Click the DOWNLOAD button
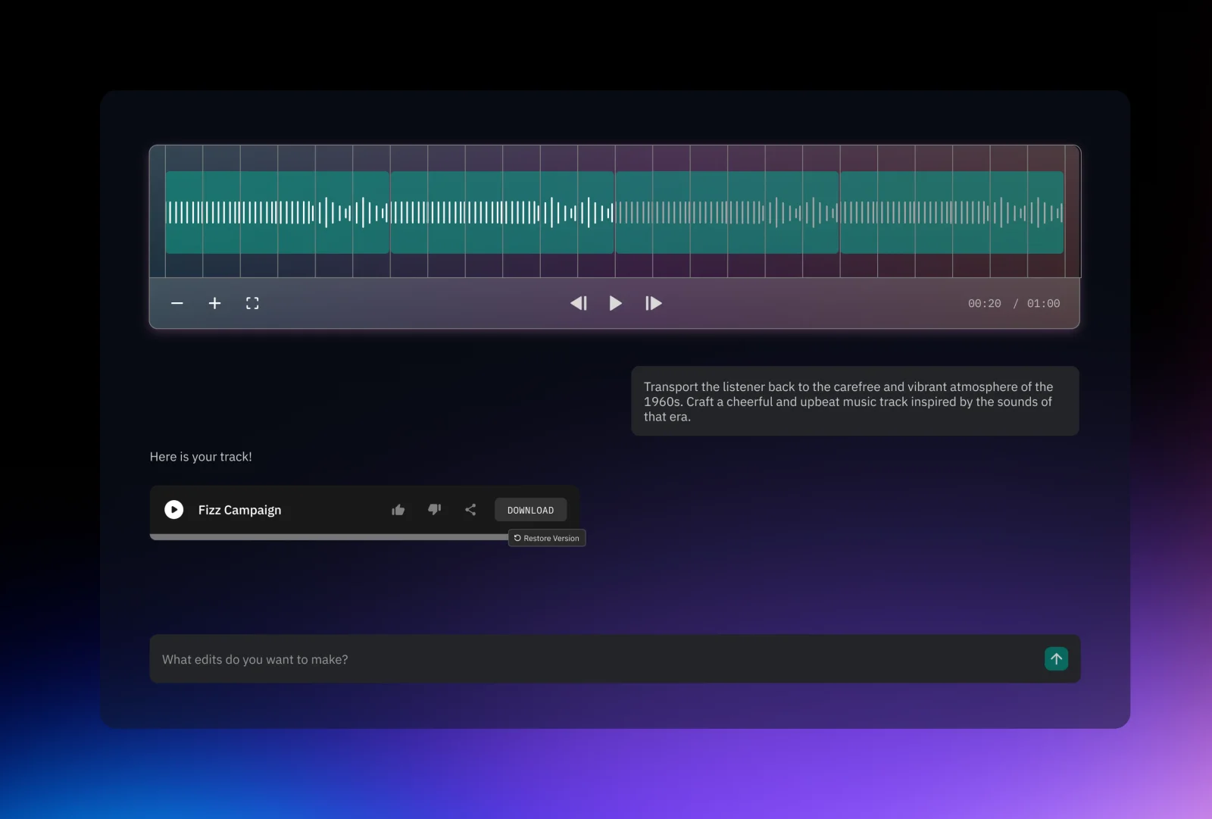1212x819 pixels. tap(530, 509)
